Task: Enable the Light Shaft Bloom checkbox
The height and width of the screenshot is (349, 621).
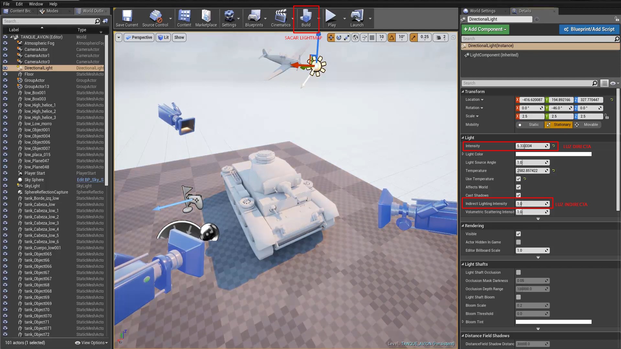Action: point(518,297)
